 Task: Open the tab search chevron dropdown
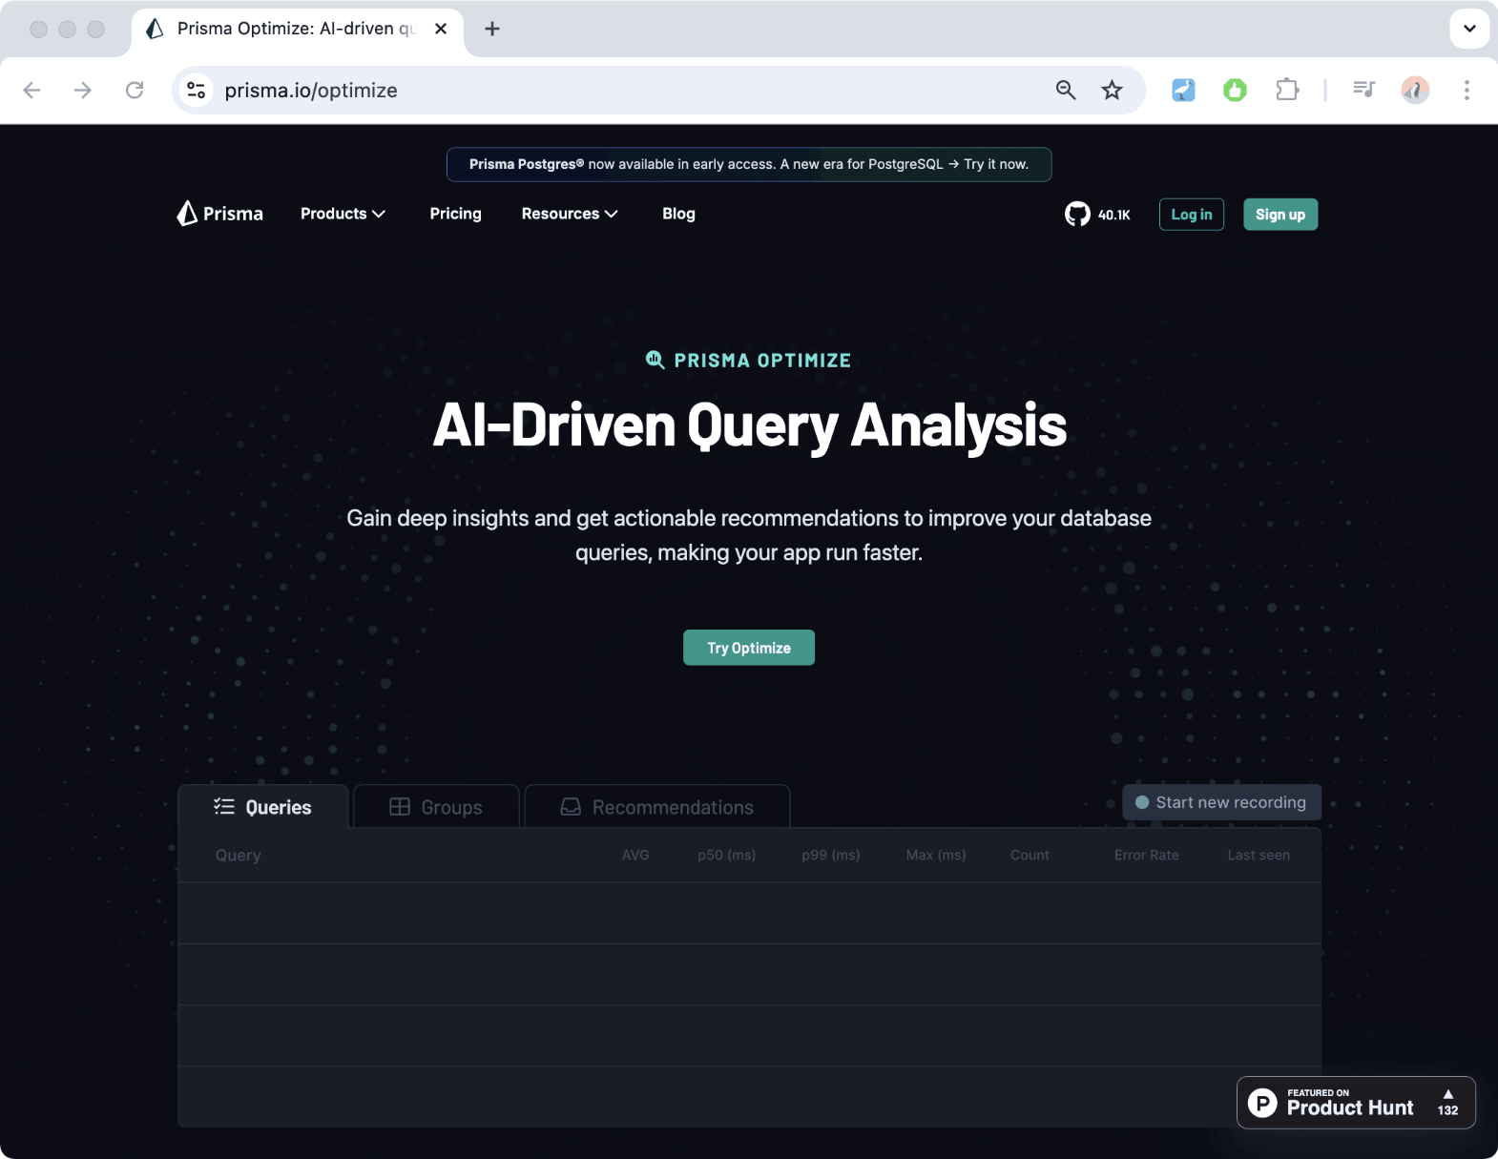1469,29
